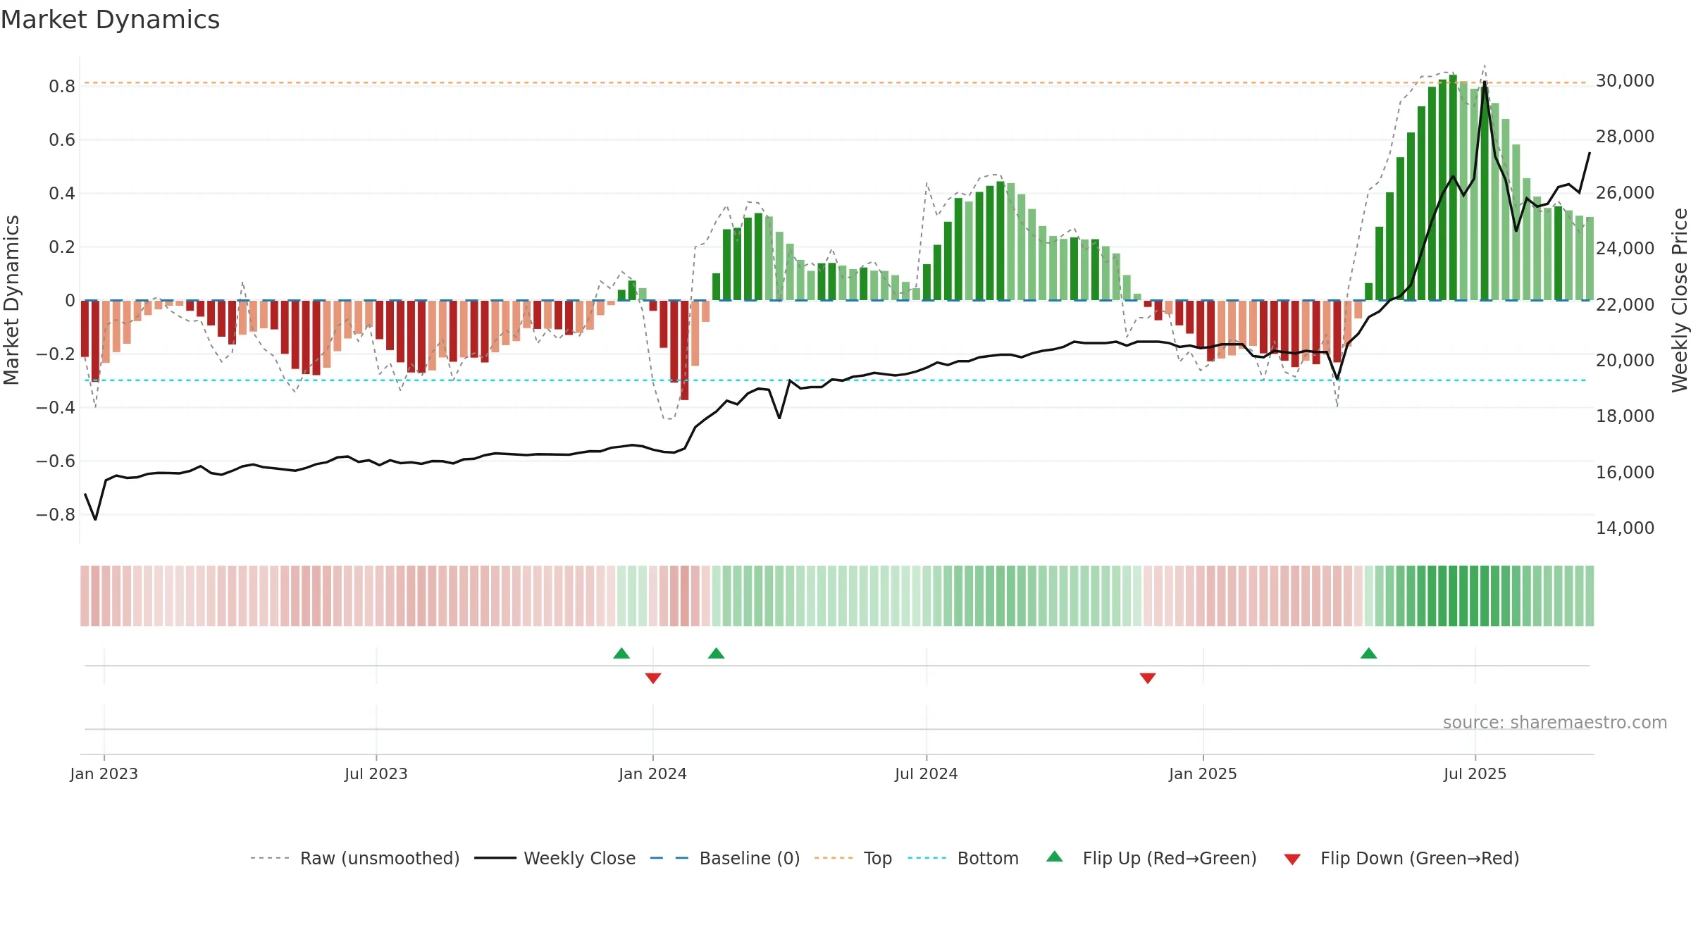Viewport: 1691px width, 951px height.
Task: Click the −0.8 left axis label
Action: [x=56, y=515]
